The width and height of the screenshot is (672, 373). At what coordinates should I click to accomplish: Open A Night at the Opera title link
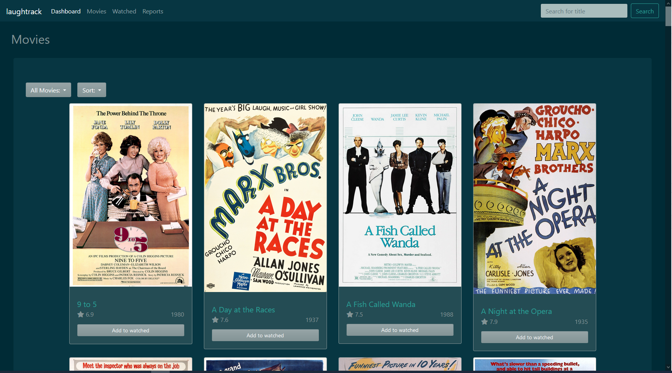[517, 311]
